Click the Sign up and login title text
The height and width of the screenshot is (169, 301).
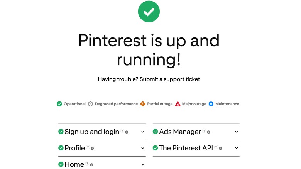(92, 132)
